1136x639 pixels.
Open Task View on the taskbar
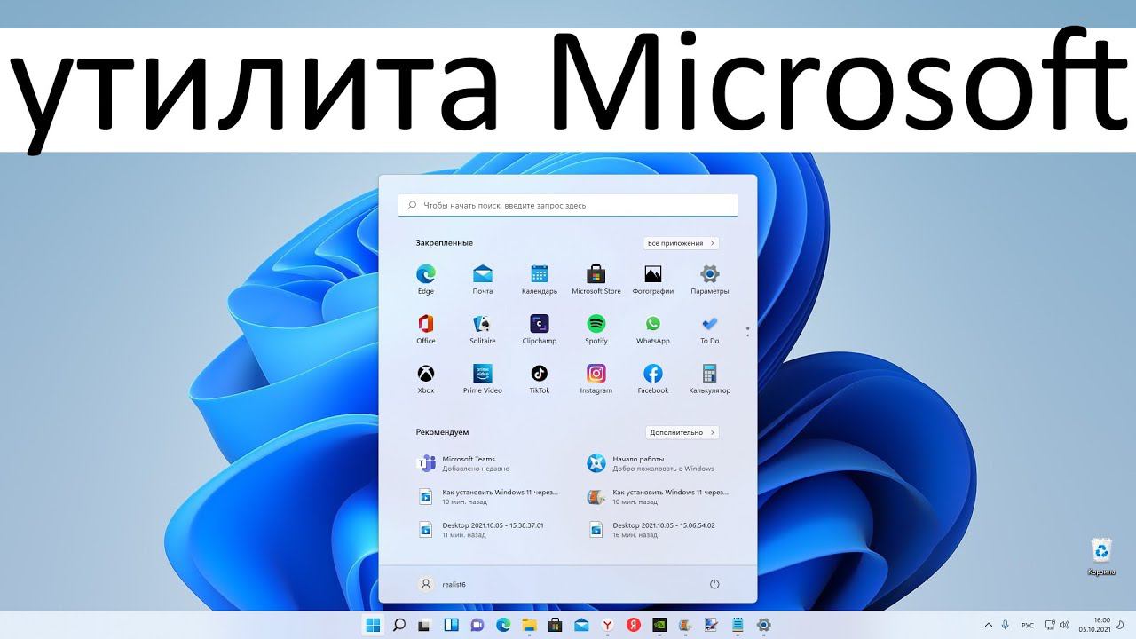click(425, 625)
